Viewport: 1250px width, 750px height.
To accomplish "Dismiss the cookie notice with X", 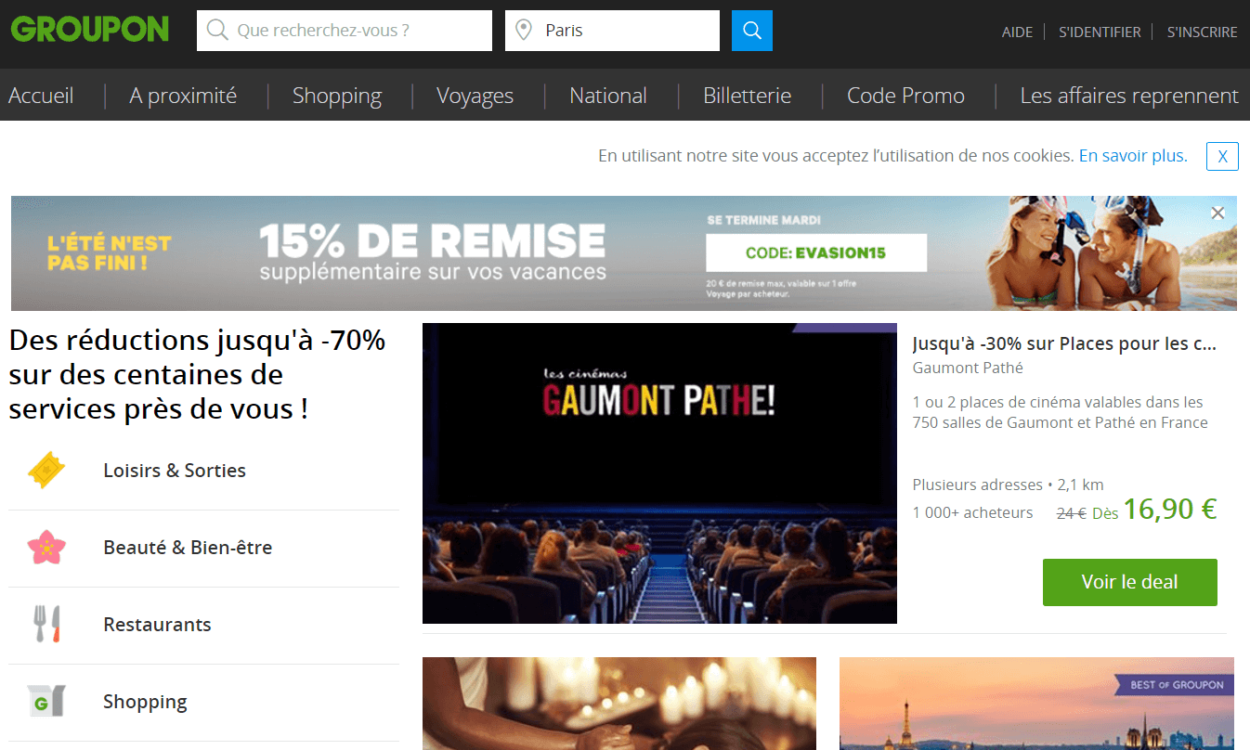I will click(x=1222, y=157).
